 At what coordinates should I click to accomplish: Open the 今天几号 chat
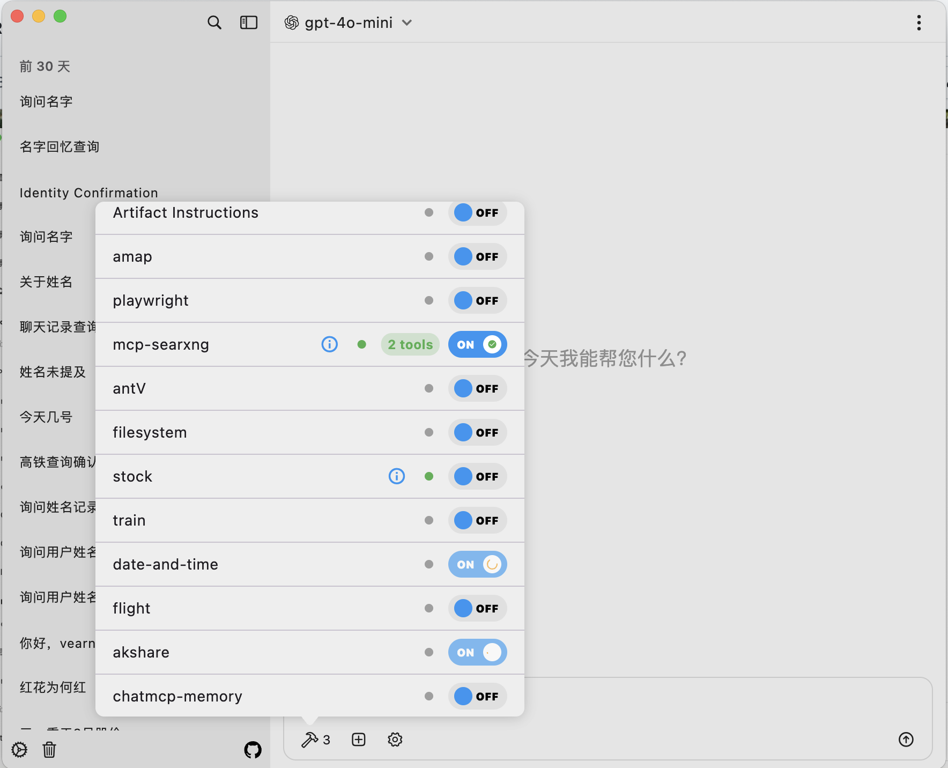(x=46, y=417)
